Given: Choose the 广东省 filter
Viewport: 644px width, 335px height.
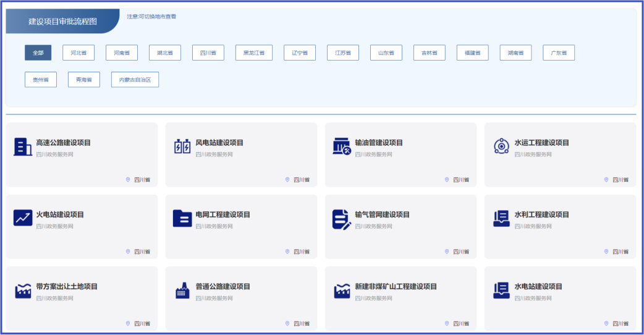Looking at the screenshot, I should click(559, 53).
